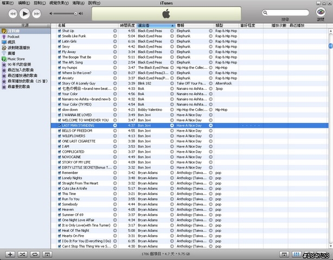Screen dimensions: 333x260
Task: Click the volume slider knob
Action: [75, 14]
